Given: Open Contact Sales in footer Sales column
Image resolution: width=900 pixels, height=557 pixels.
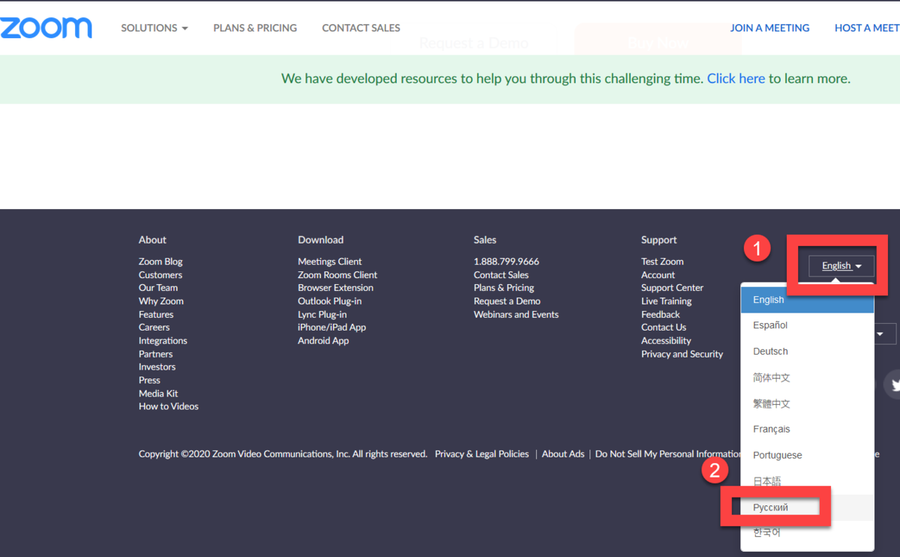Looking at the screenshot, I should [501, 275].
